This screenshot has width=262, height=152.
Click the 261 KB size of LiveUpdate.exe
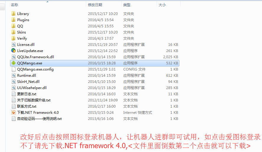(x=172, y=51)
